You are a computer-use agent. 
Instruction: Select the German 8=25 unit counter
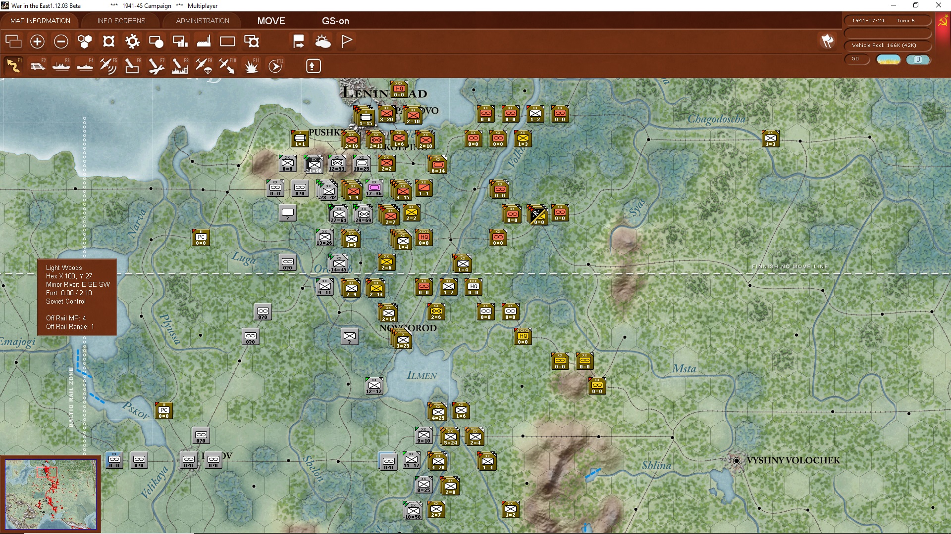(424, 485)
